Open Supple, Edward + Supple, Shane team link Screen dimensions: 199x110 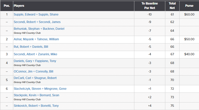coord(36,14)
